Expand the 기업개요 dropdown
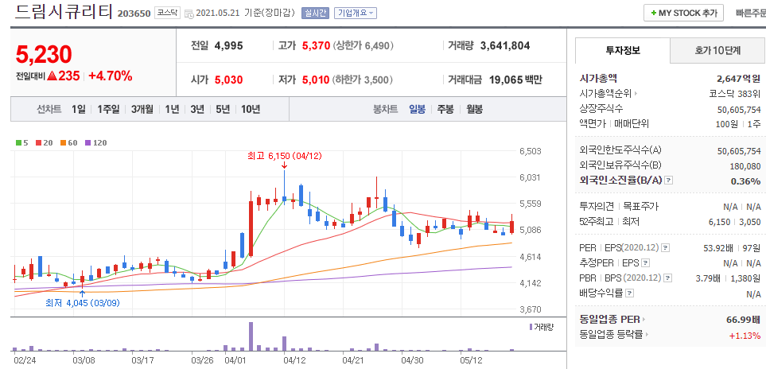The height and width of the screenshot is (369, 766). [x=355, y=14]
